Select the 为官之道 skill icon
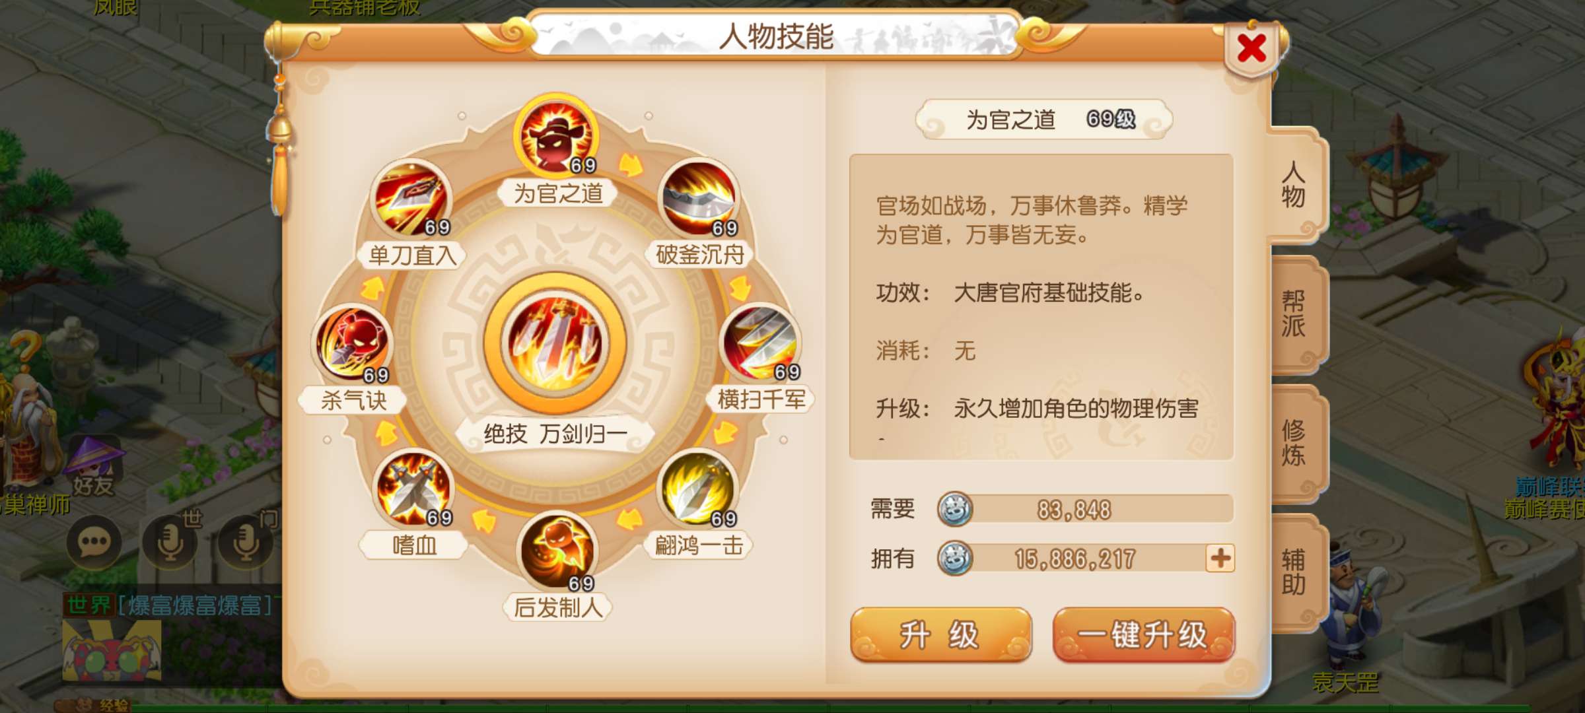Screen dimensions: 1585x713 (x=556, y=136)
